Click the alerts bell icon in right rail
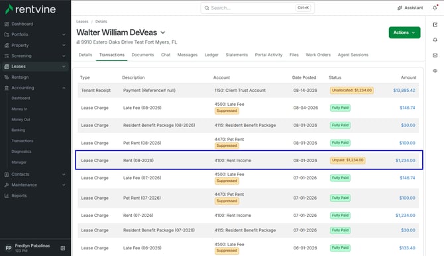The image size is (444, 256). [435, 40]
